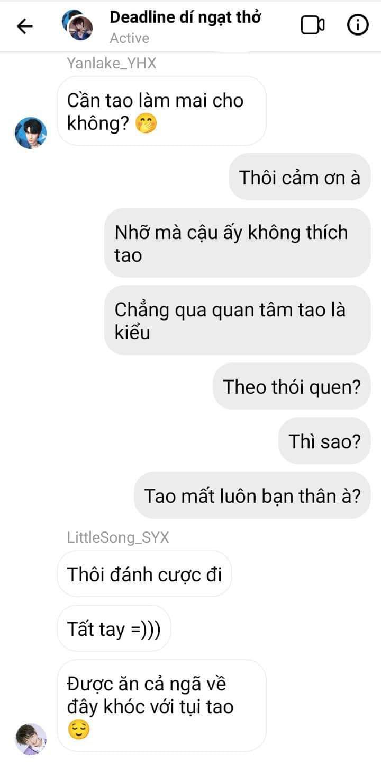381x762 pixels.
Task: Tap the Yanlake_YHX sender name
Action: tap(112, 64)
